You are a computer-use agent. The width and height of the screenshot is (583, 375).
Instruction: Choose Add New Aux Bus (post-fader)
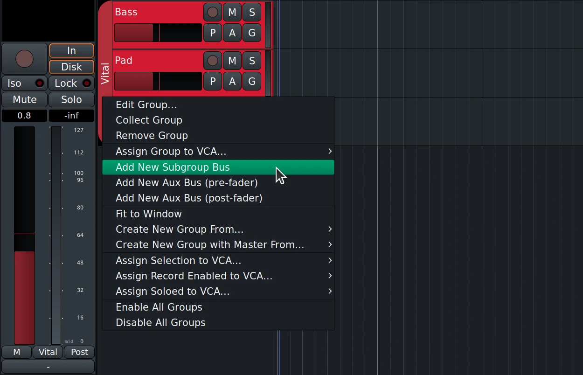click(218, 198)
